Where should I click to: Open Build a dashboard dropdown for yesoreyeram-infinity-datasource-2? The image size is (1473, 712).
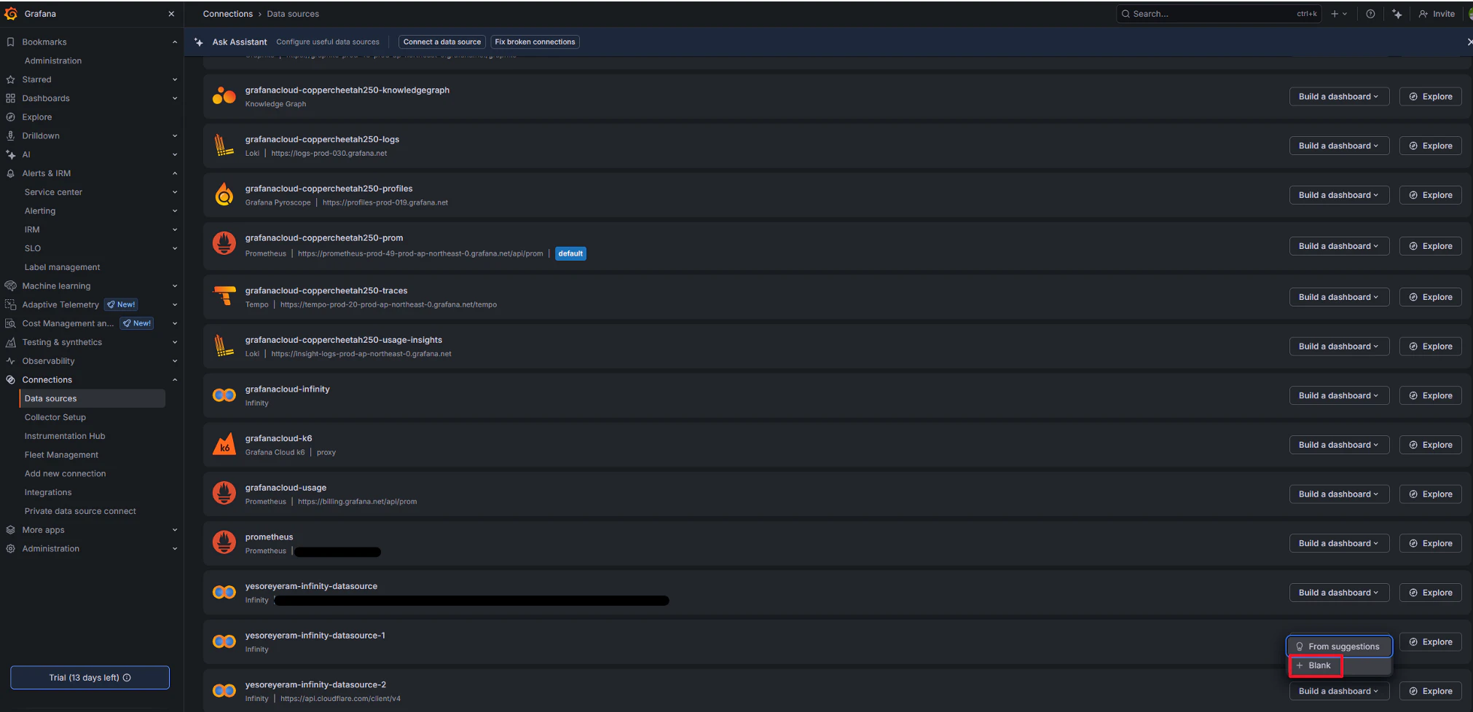point(1339,691)
